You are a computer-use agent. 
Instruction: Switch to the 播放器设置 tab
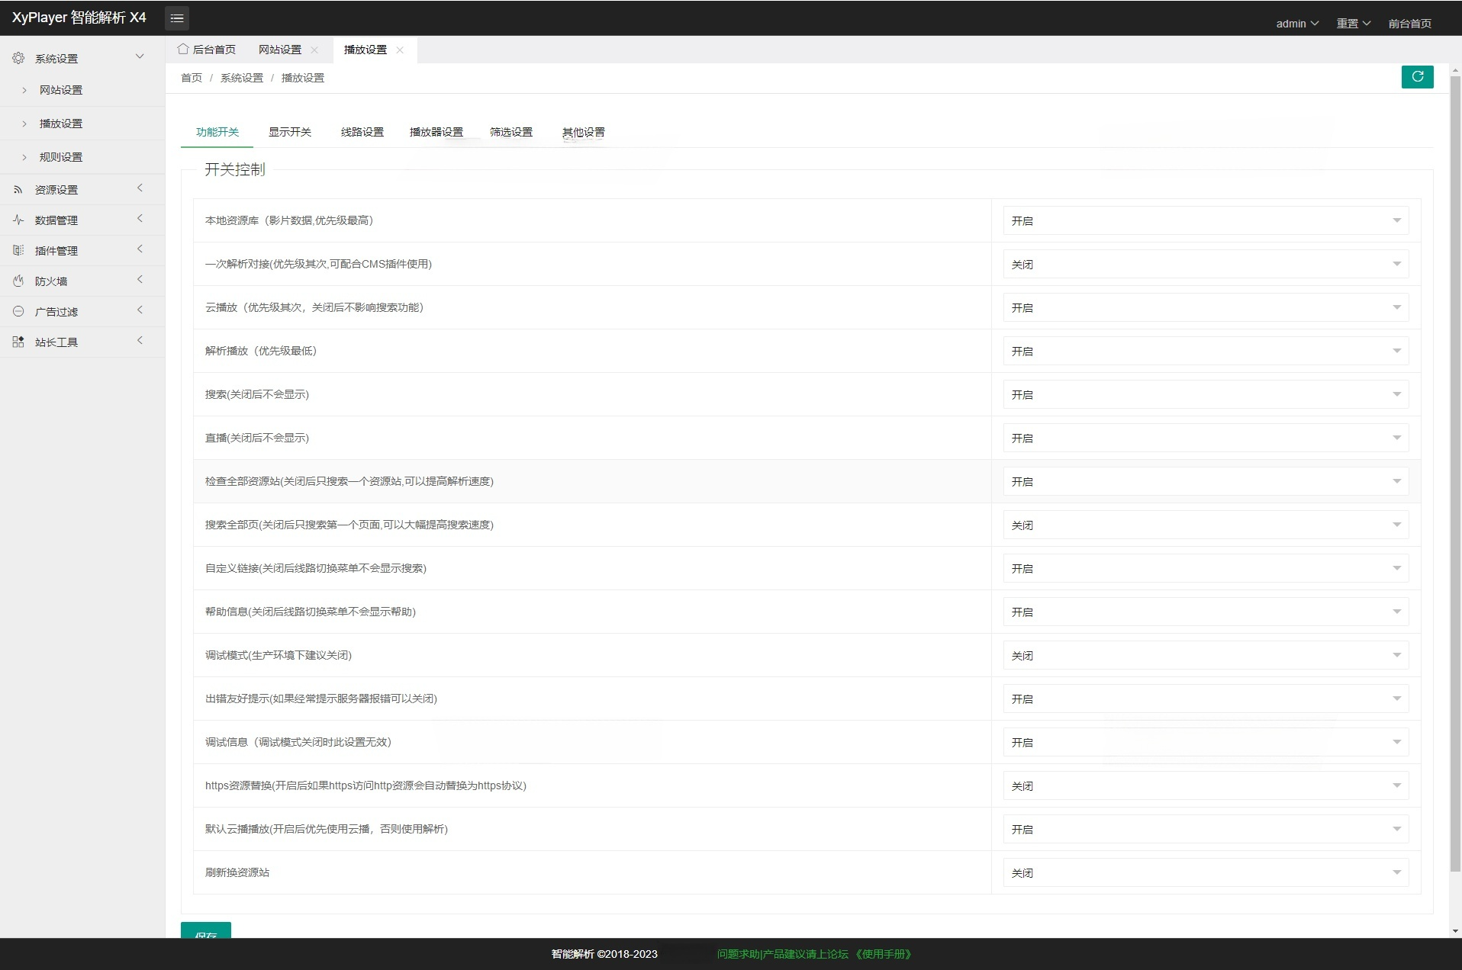pos(436,131)
